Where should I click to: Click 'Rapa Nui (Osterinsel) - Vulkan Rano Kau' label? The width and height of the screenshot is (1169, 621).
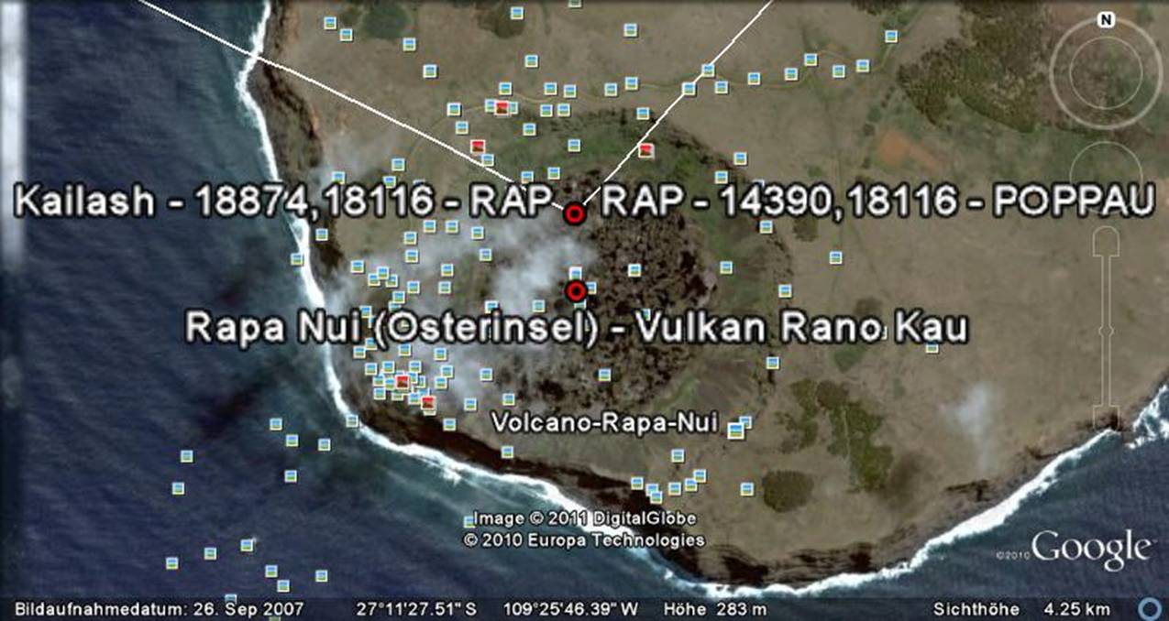click(x=577, y=326)
